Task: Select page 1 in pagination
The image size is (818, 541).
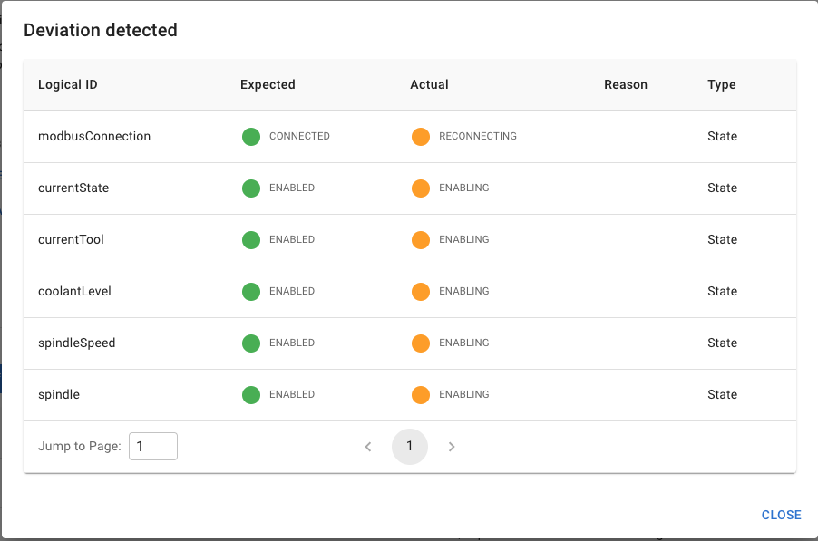Action: [410, 447]
